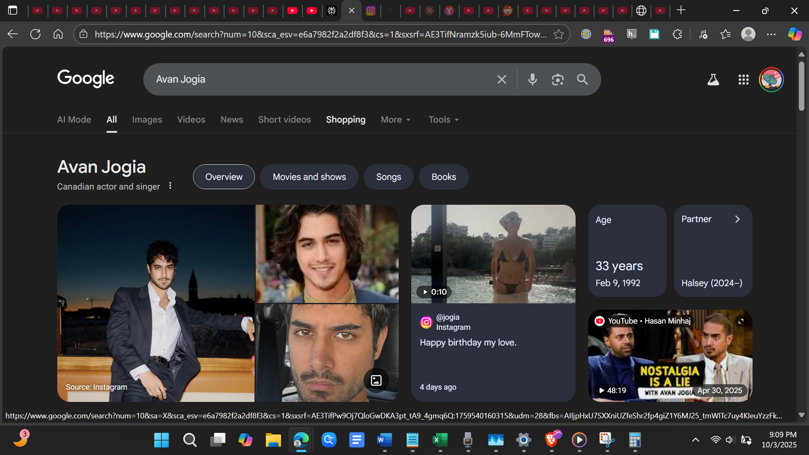The height and width of the screenshot is (455, 809).
Task: Open the Google apps grid
Action: tap(743, 79)
